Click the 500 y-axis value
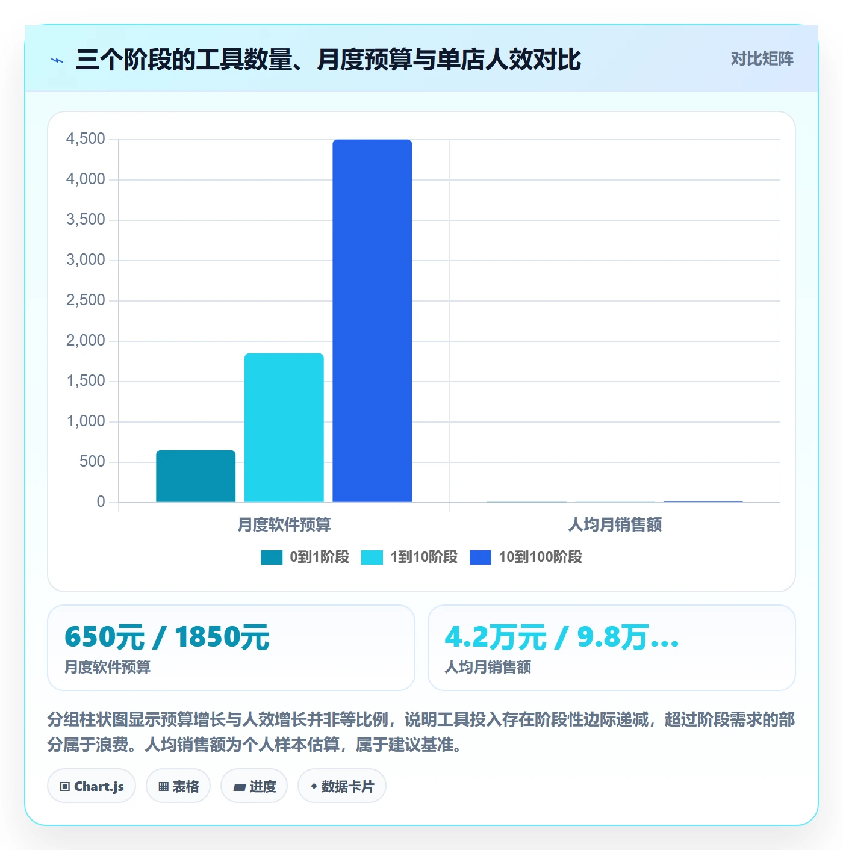This screenshot has height=850, width=843. coord(92,462)
